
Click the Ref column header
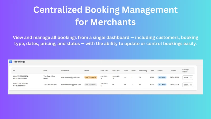[x=14, y=71]
